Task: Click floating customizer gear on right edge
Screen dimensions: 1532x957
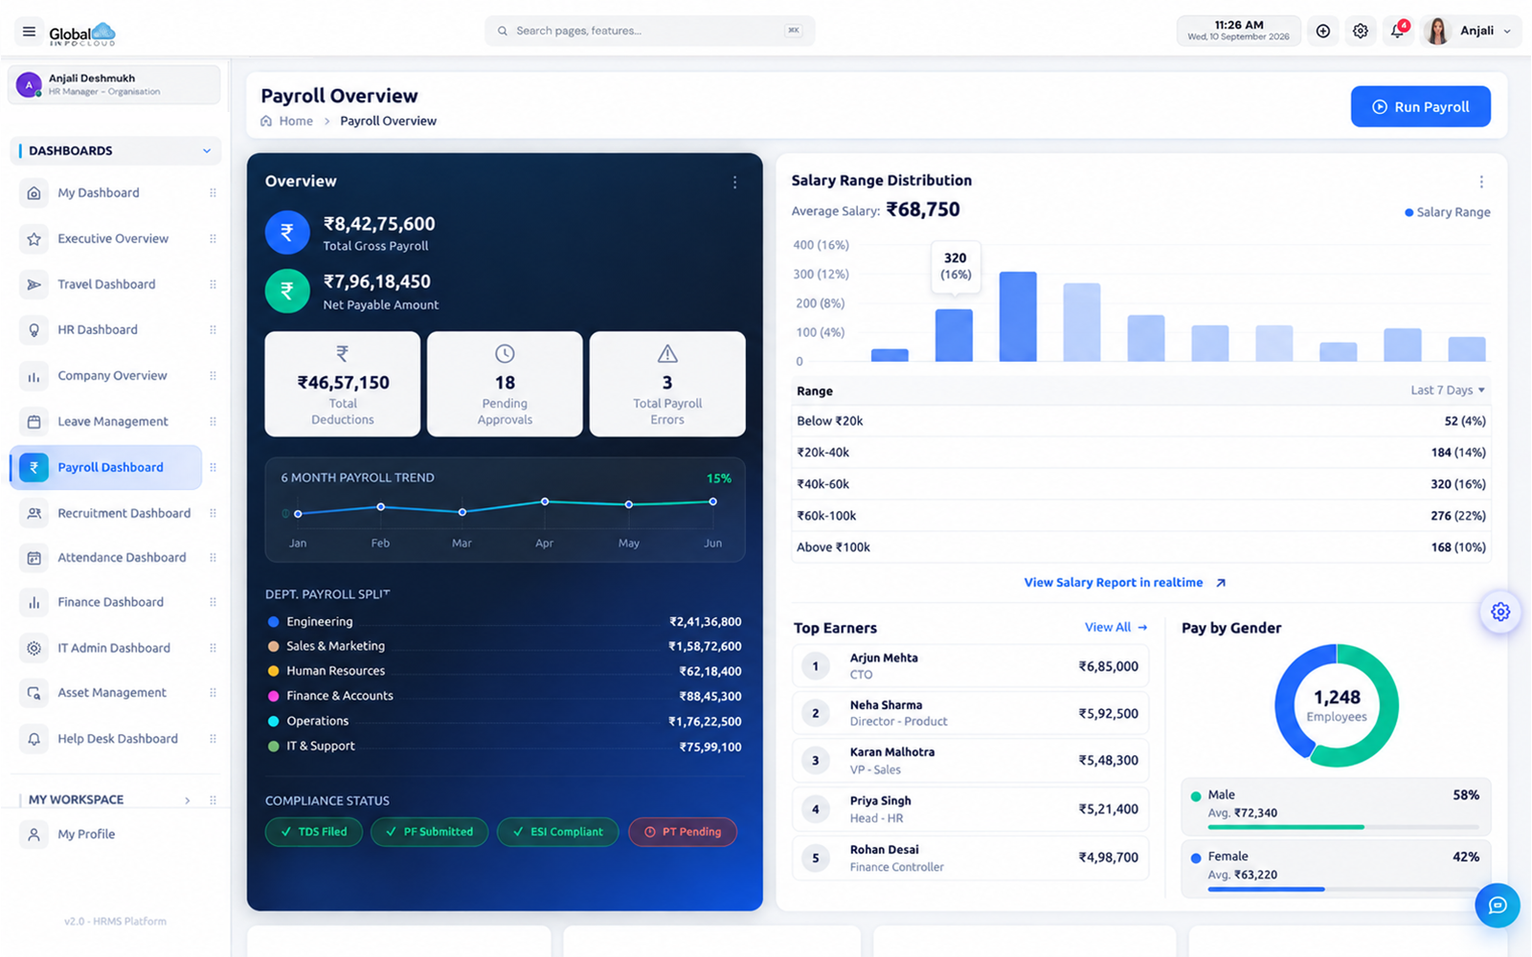Action: point(1499,612)
